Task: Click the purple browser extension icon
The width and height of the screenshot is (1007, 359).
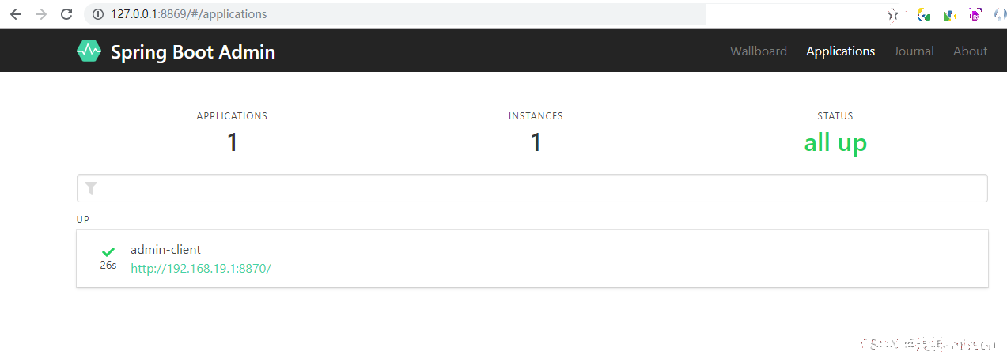Action: point(975,14)
